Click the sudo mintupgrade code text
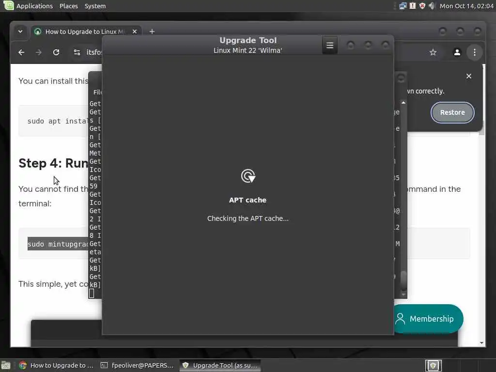The width and height of the screenshot is (496, 372). pyautogui.click(x=58, y=244)
